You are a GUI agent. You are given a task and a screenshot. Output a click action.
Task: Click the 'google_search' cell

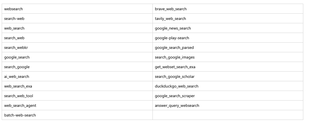17,57
